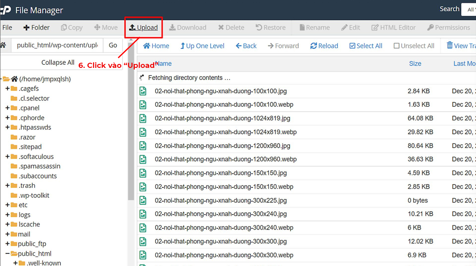Expand the .trash folder
This screenshot has height=266, width=476.
(x=8, y=185)
